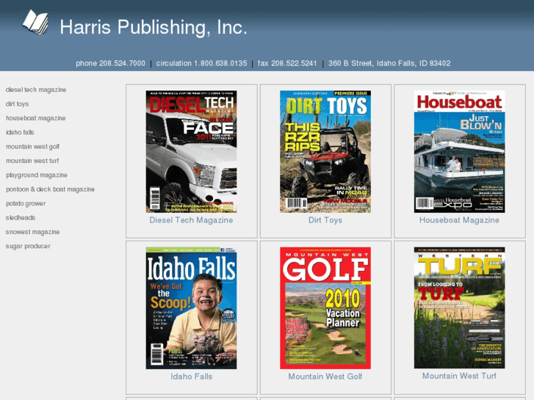
Task: Click the phone 208.524.7000 text
Action: [x=110, y=63]
